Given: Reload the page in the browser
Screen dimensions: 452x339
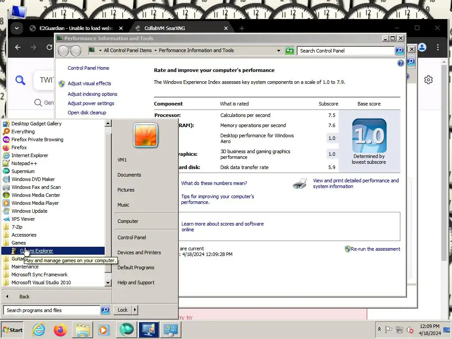Looking at the screenshot, I should (49, 47).
